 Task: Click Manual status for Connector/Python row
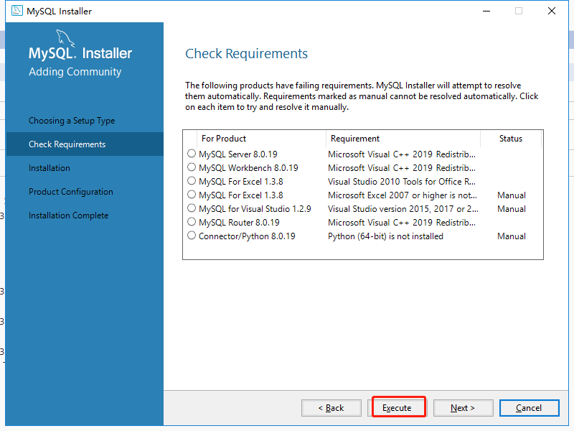tap(512, 236)
